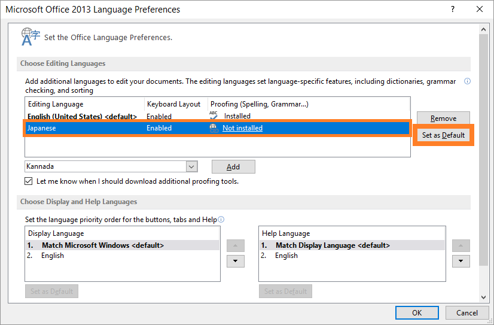Select English (United States) default row
The width and height of the screenshot is (494, 325).
tap(217, 116)
